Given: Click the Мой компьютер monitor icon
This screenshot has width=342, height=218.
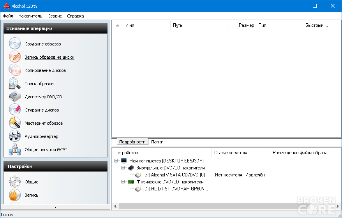Looking at the screenshot, I should 124,161.
